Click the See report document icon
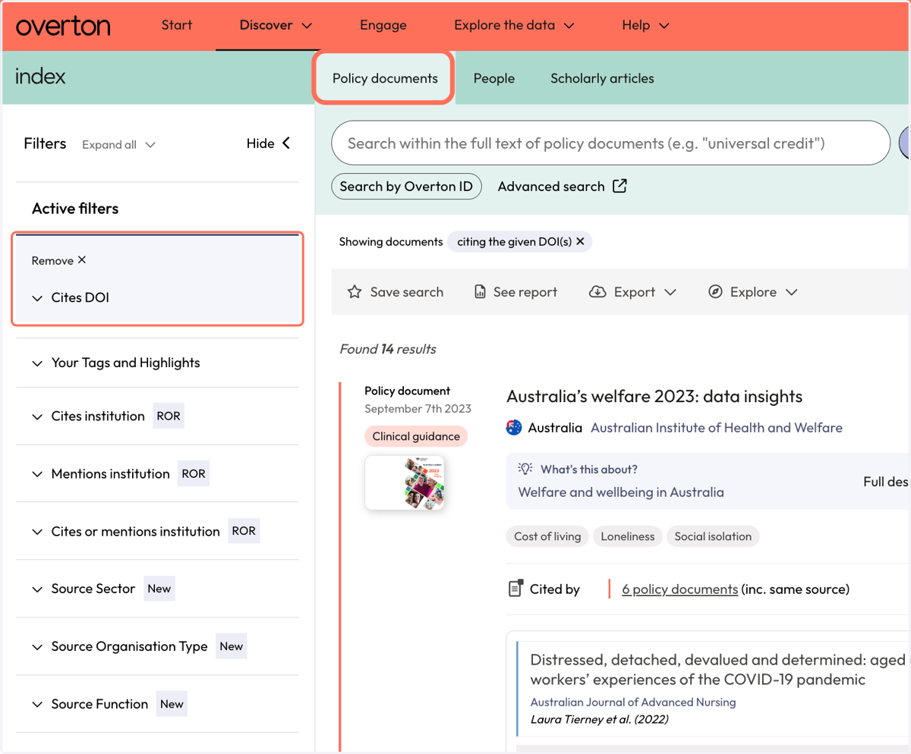This screenshot has height=754, width=911. coord(480,292)
